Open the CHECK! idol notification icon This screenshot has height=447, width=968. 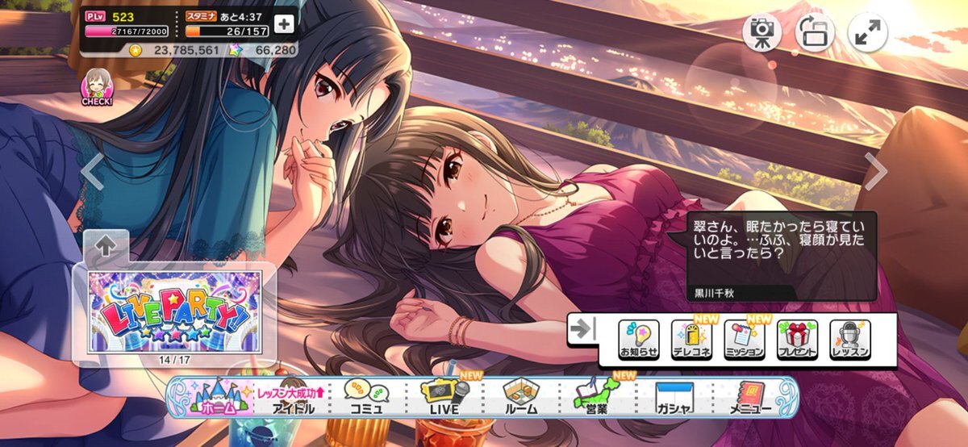[97, 86]
